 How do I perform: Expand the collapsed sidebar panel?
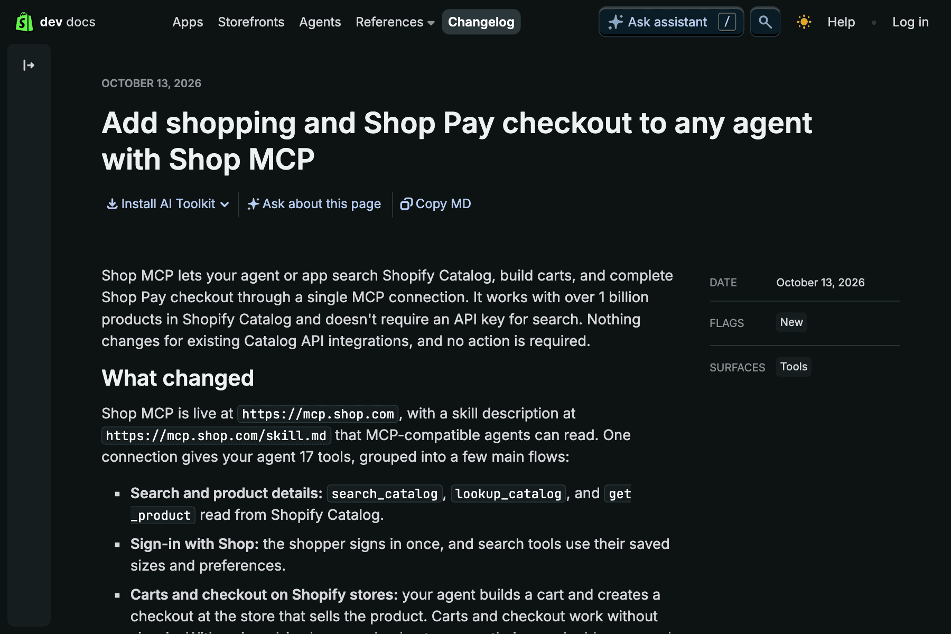point(29,65)
